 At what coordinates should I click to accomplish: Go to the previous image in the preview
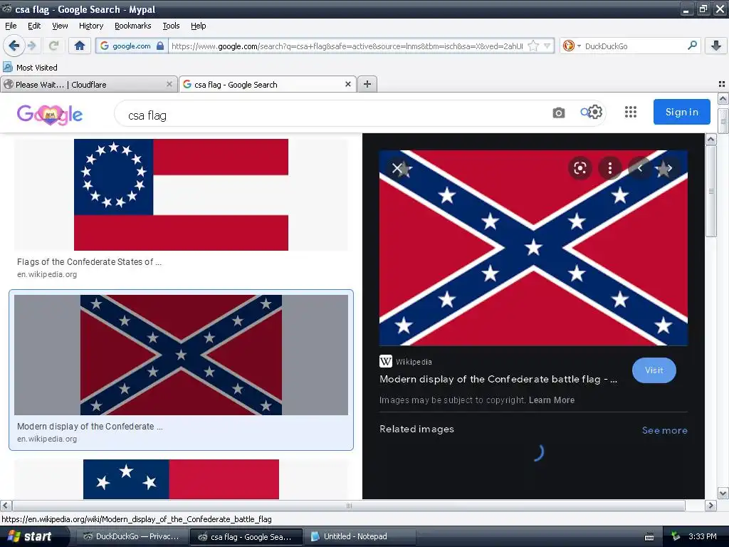640,168
